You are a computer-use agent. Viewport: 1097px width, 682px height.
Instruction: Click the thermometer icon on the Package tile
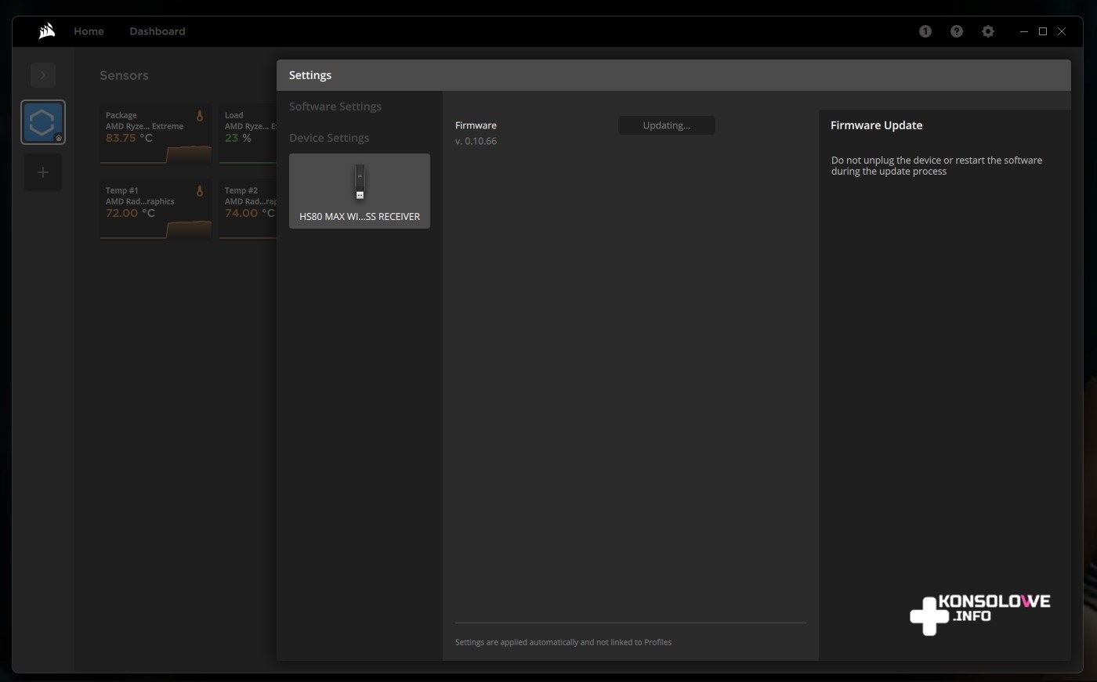pyautogui.click(x=200, y=116)
